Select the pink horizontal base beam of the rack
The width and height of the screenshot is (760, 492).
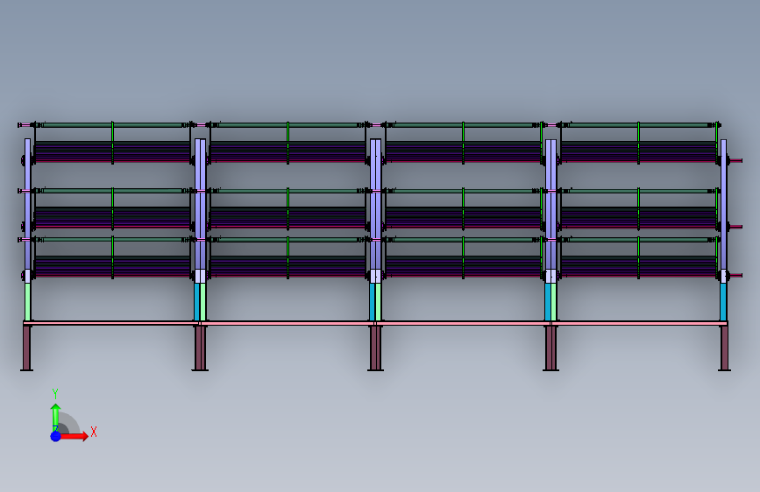375,323
